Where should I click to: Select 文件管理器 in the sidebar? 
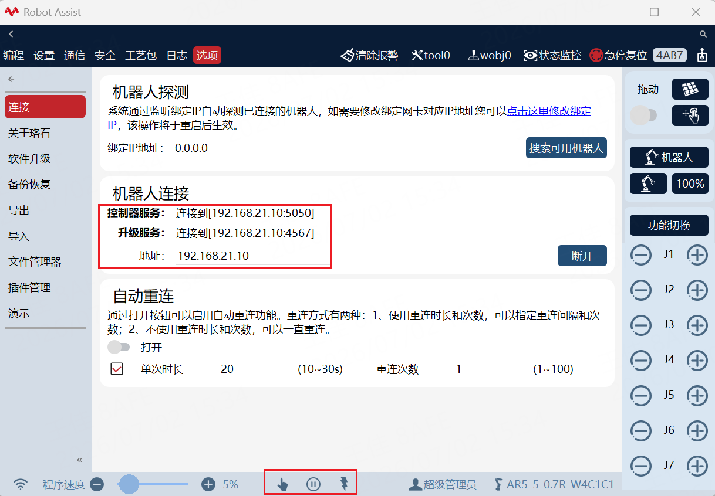tap(35, 262)
